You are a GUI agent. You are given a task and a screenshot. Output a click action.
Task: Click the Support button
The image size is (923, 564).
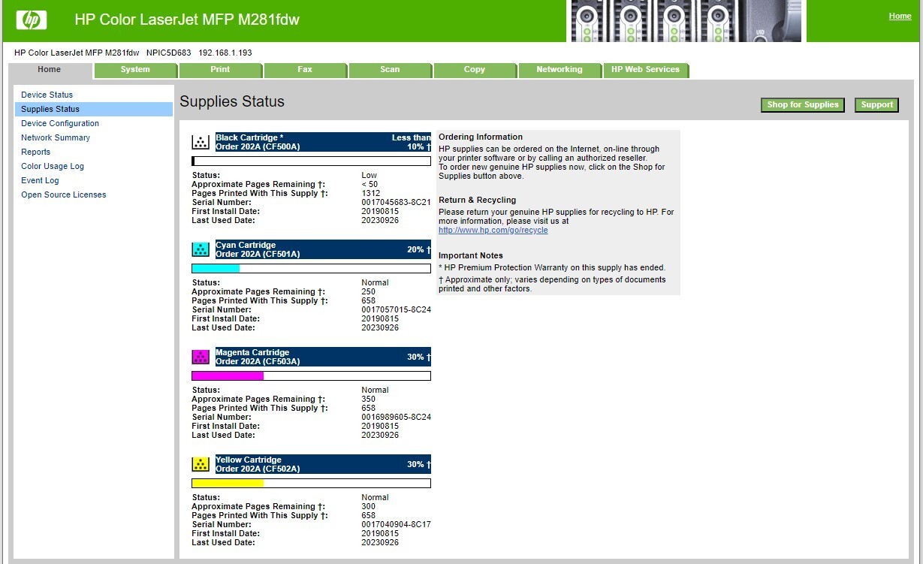click(x=876, y=105)
